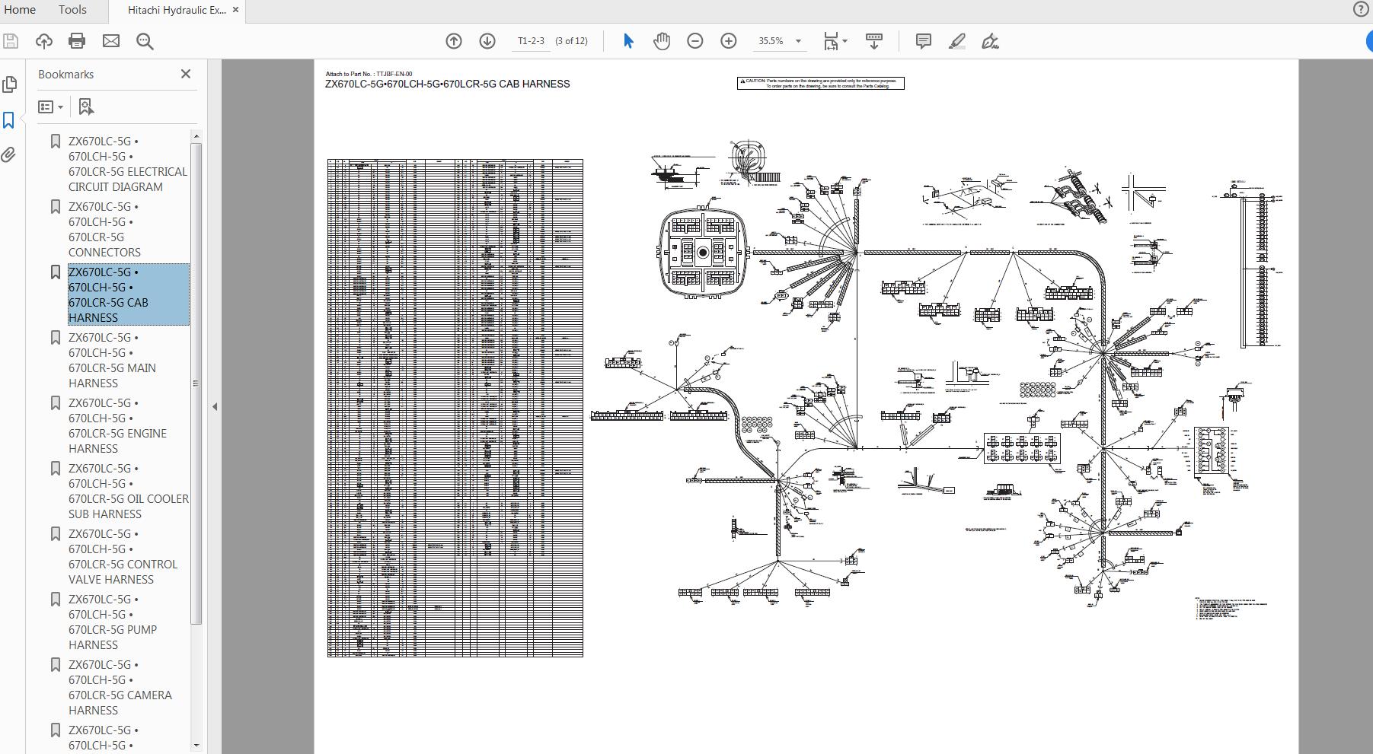The image size is (1373, 754).
Task: Click the CAB HARNESS page title text
Action: pyautogui.click(x=447, y=84)
